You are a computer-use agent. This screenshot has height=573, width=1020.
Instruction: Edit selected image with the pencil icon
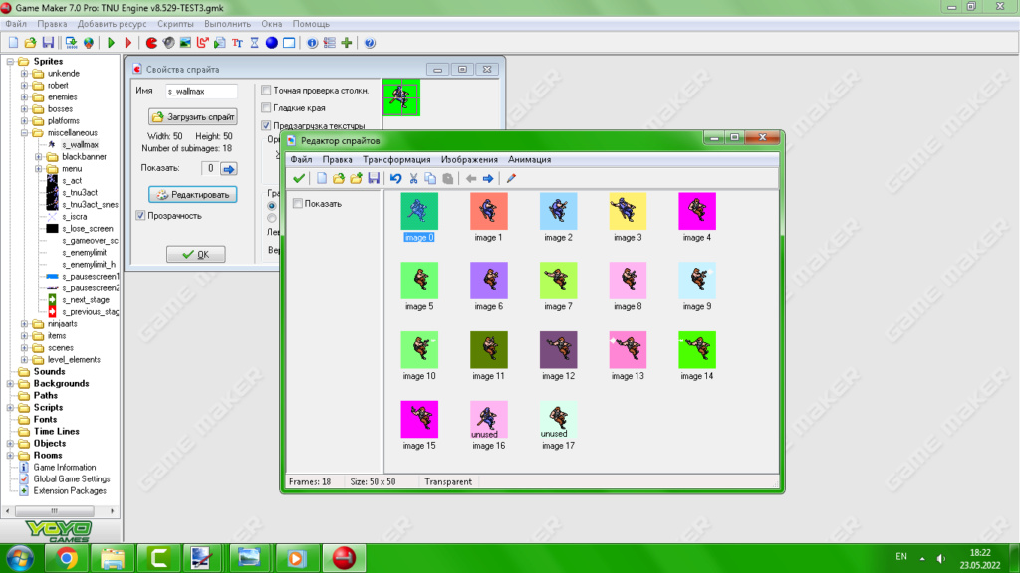point(511,178)
